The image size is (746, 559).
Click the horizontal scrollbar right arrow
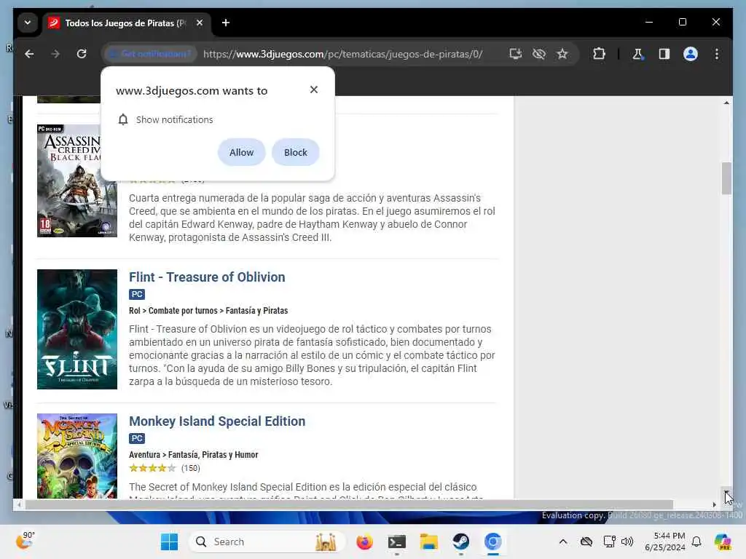[x=714, y=504]
